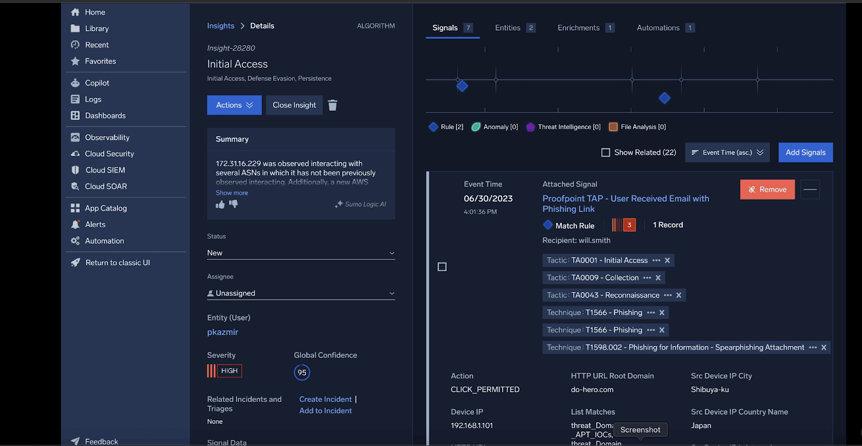Open Cloud SIEM in the sidebar
The width and height of the screenshot is (862, 446).
click(x=105, y=170)
